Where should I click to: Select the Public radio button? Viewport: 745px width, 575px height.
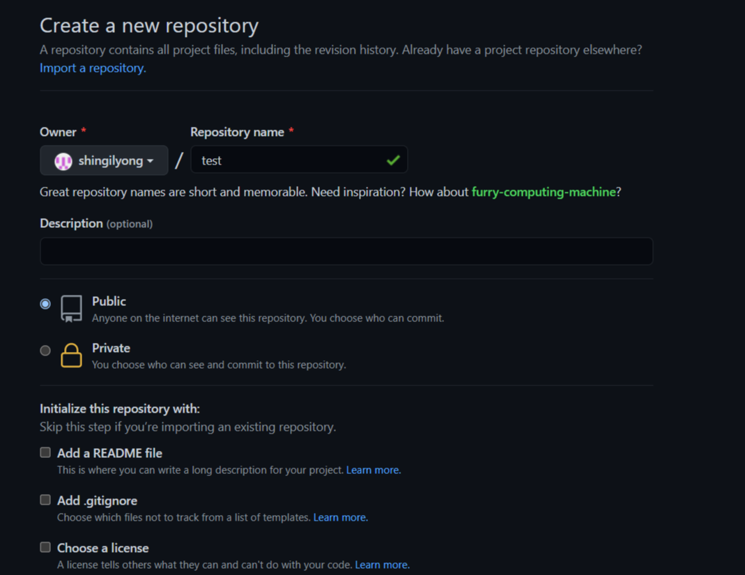45,304
